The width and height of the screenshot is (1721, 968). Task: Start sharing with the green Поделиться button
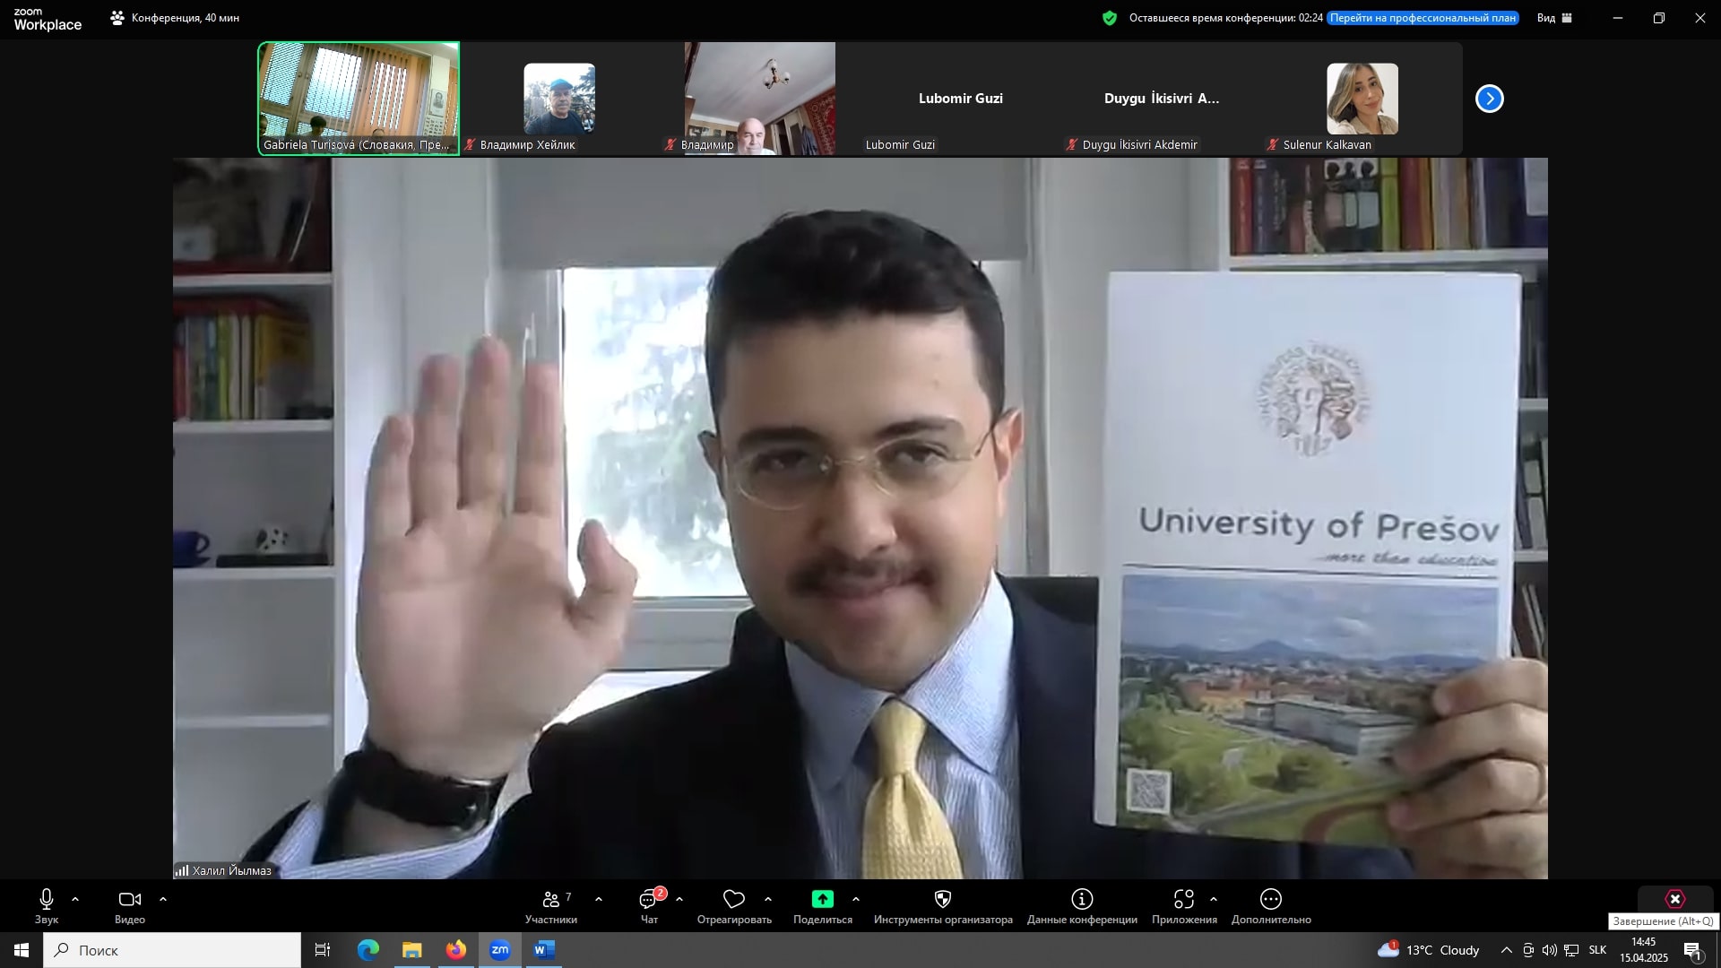(x=822, y=899)
